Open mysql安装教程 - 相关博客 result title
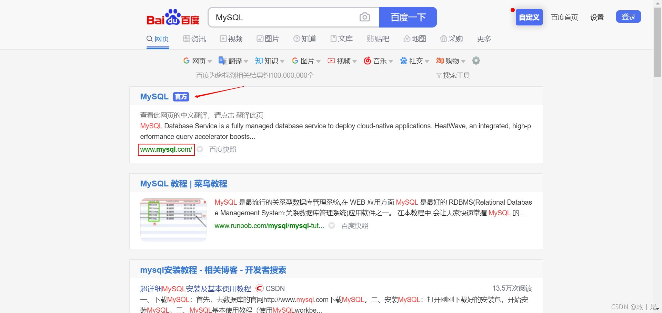The height and width of the screenshot is (313, 662). tap(213, 270)
